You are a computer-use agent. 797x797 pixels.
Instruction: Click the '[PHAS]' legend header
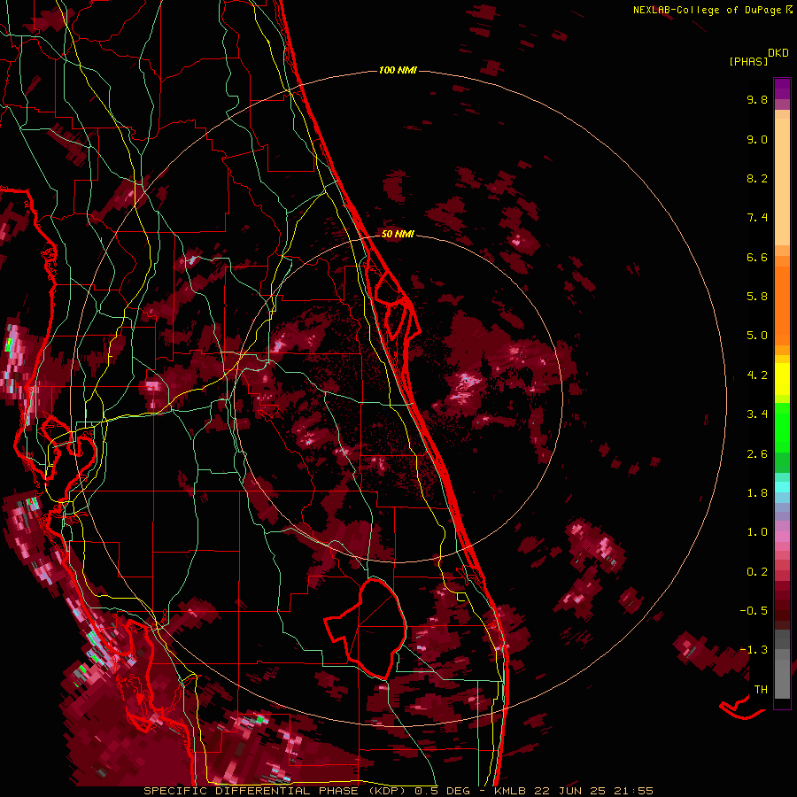click(748, 61)
